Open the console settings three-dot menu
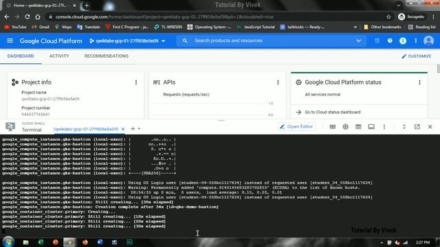This screenshot has width=440, height=247. [x=415, y=41]
